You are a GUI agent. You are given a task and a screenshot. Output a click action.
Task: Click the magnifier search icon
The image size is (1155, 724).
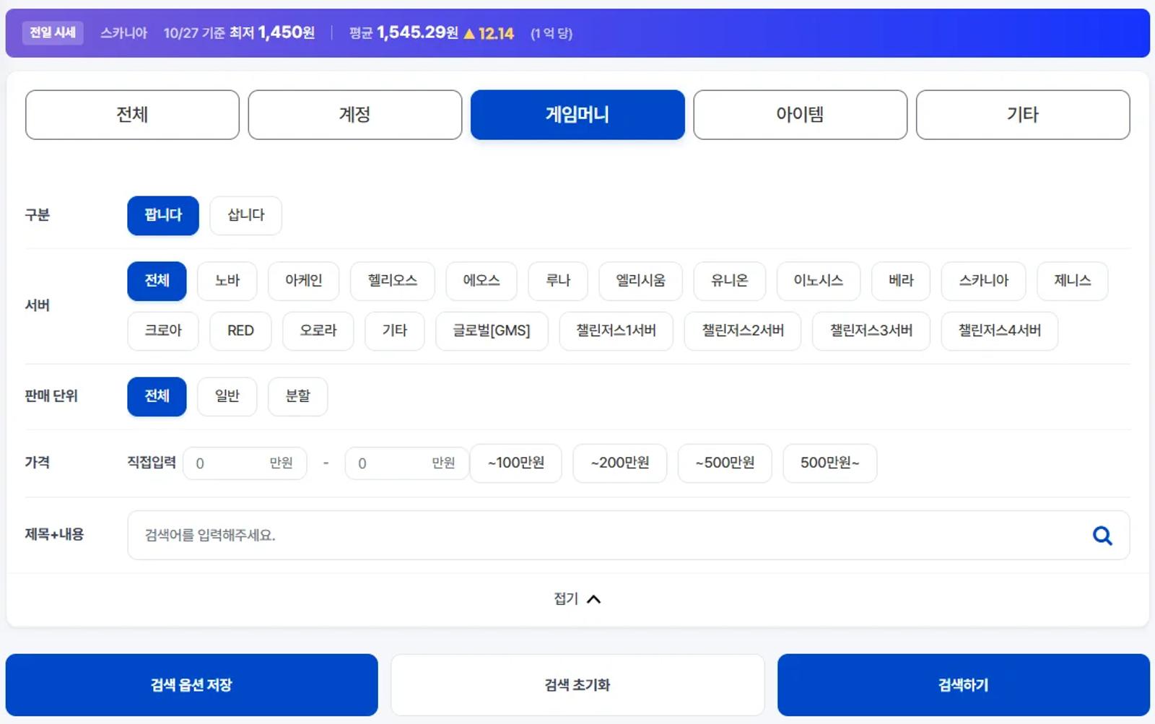tap(1102, 536)
